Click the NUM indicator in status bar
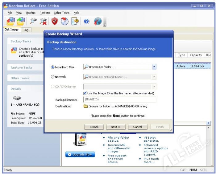 [x=193, y=170]
